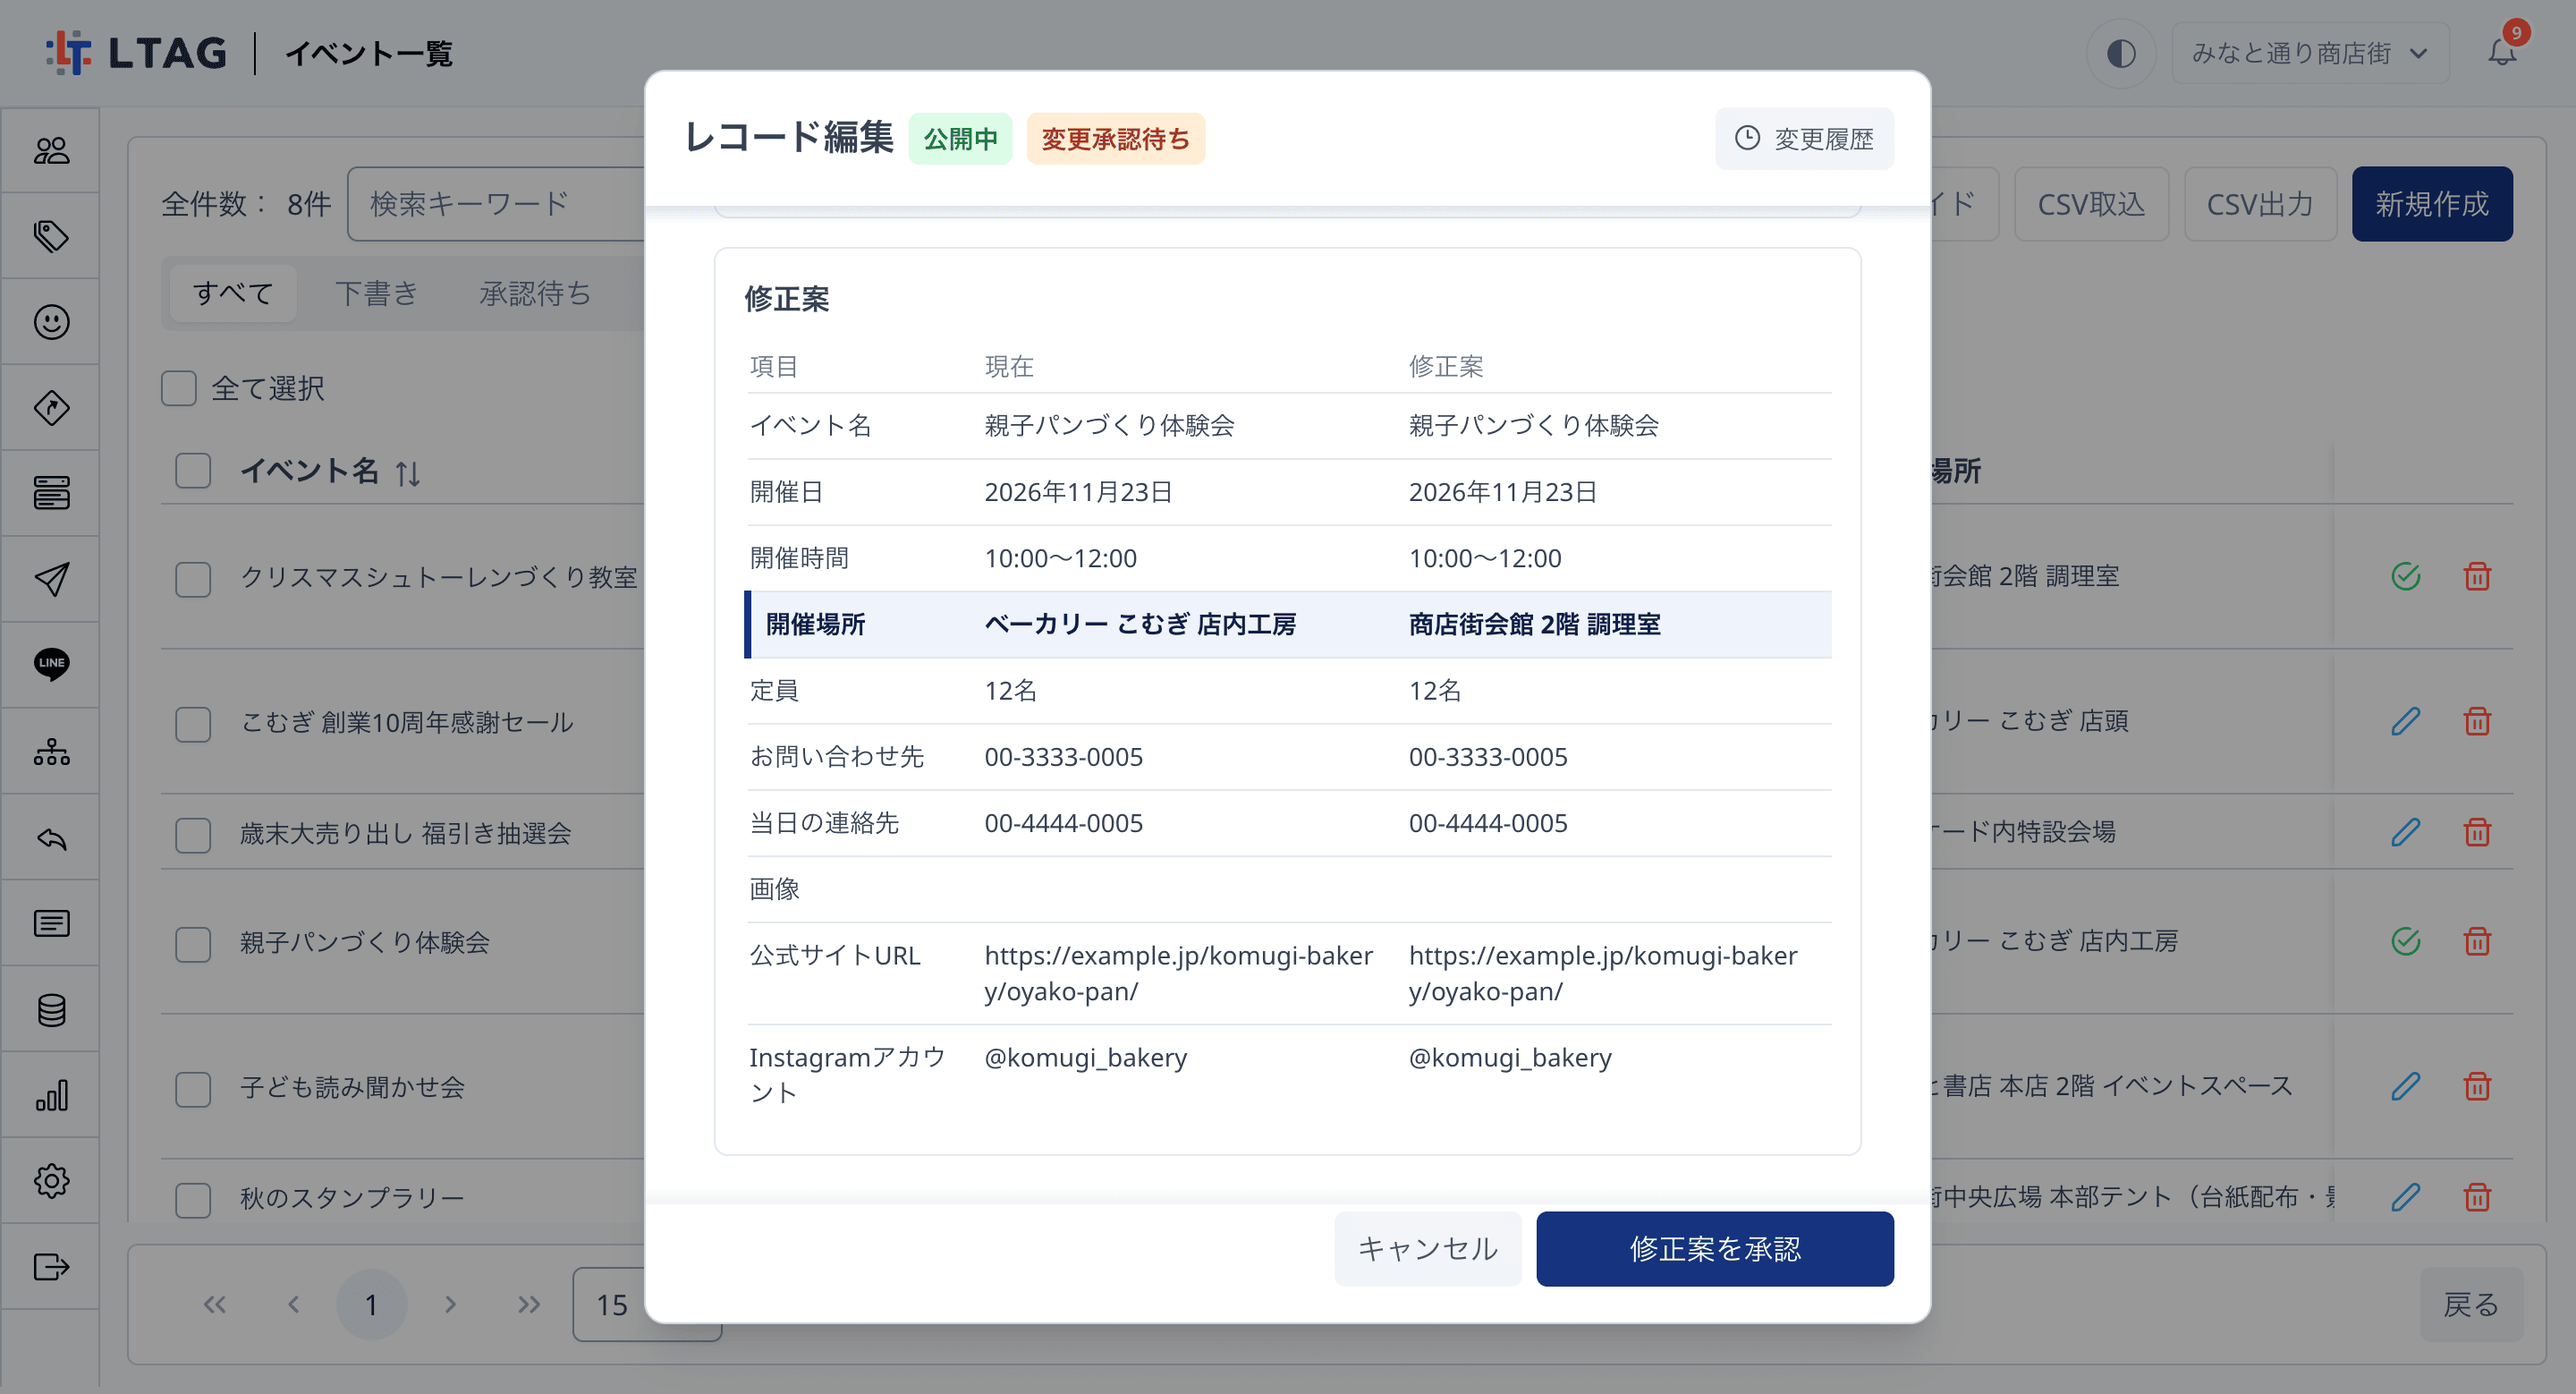The height and width of the screenshot is (1394, 2576).
Task: Click the approve check icon for クリスマスシュトーレン row
Action: click(x=2405, y=576)
